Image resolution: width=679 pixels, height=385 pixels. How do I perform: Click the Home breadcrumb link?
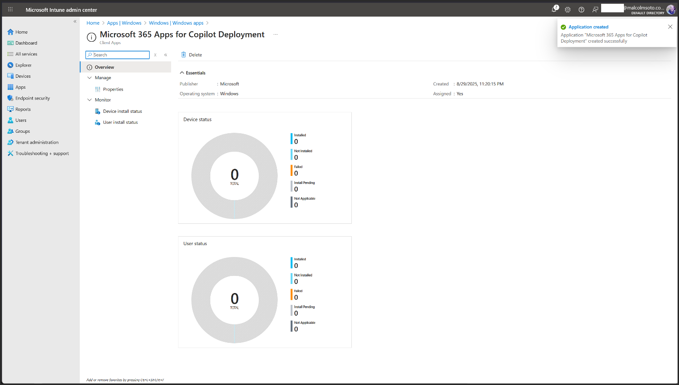(x=93, y=23)
